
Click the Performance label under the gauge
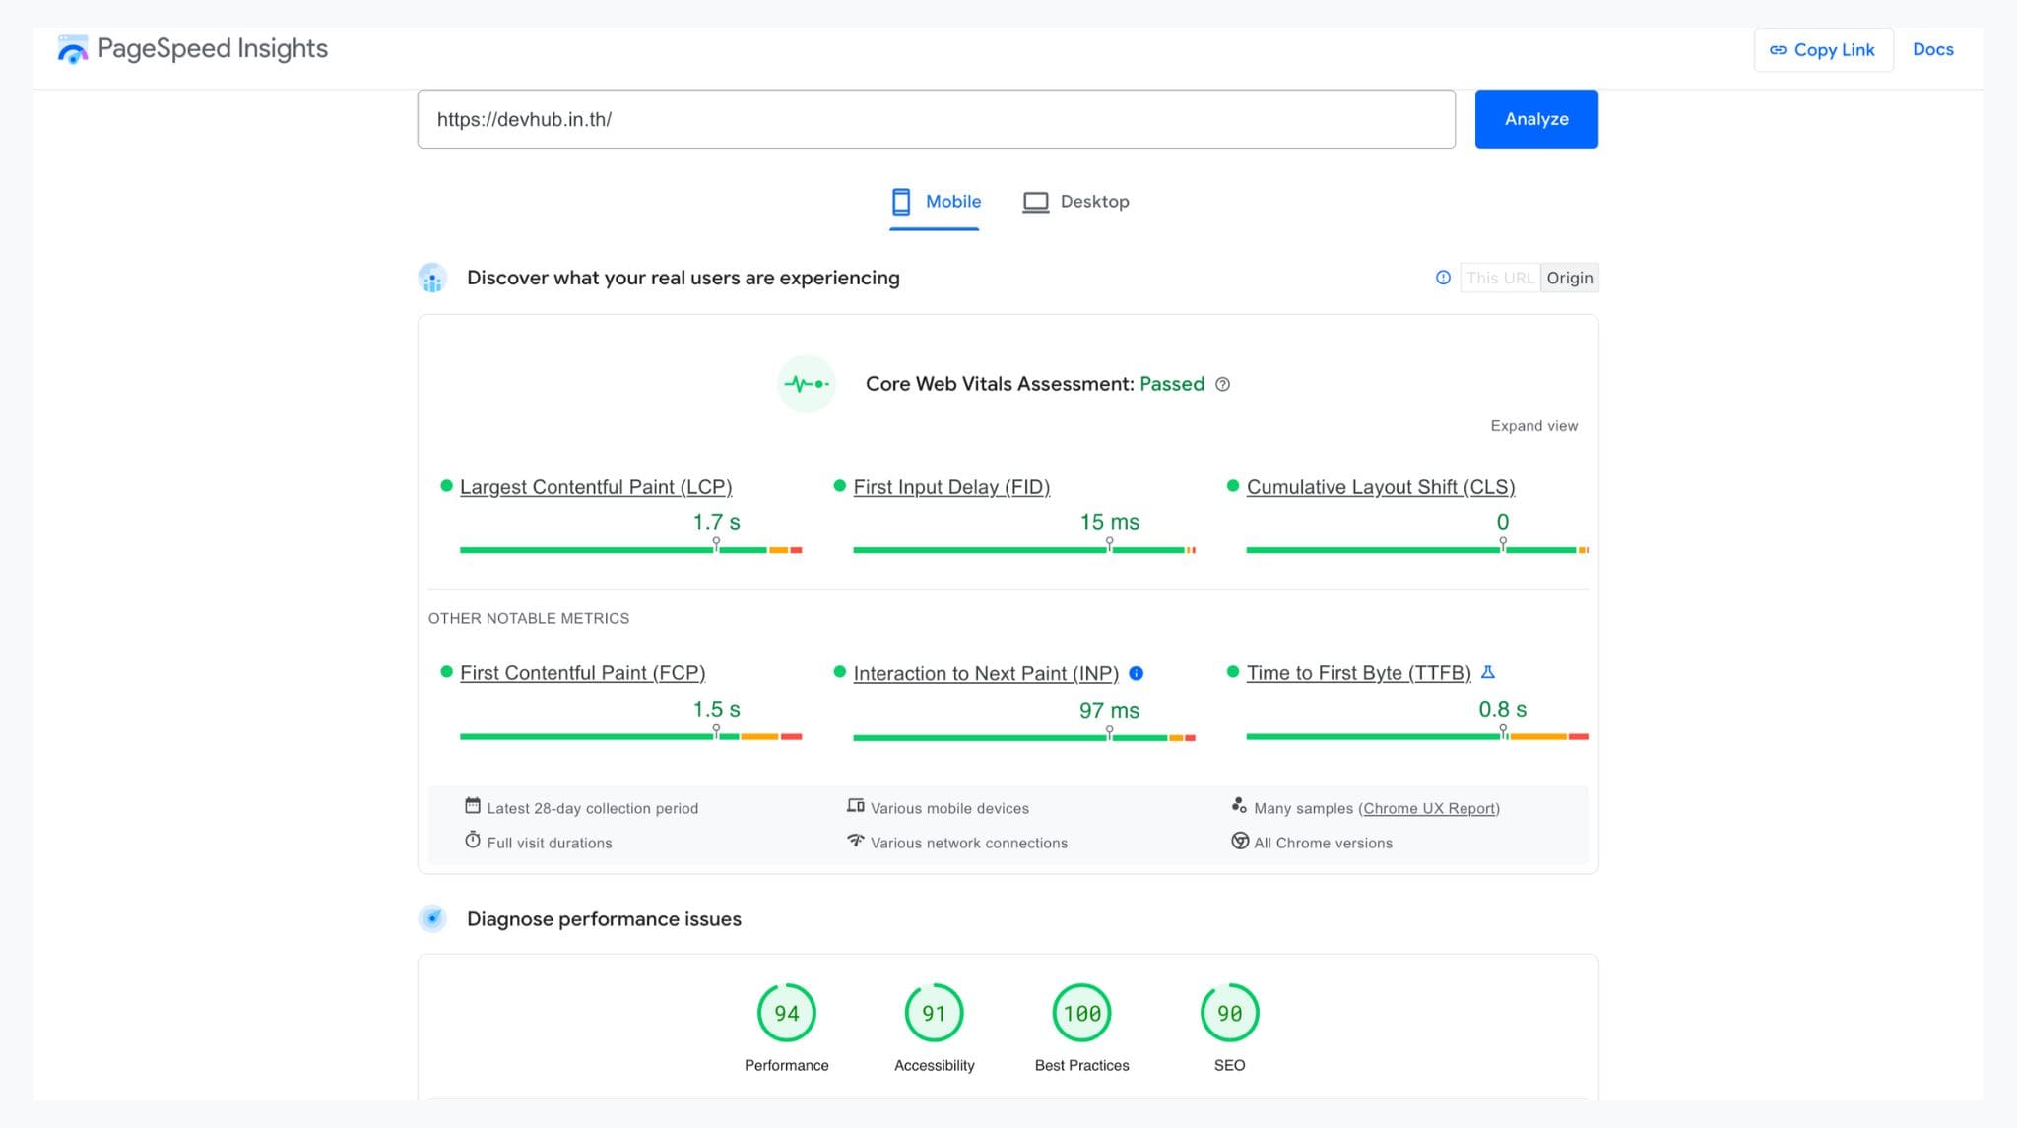click(786, 1065)
